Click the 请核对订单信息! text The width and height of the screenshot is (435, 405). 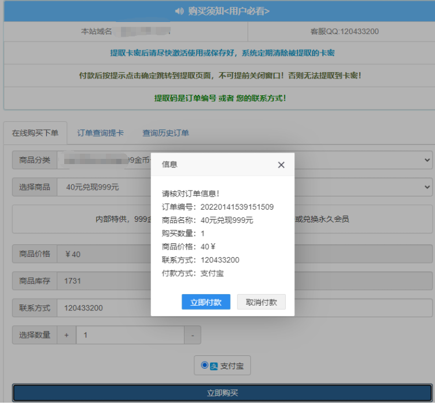click(x=190, y=194)
